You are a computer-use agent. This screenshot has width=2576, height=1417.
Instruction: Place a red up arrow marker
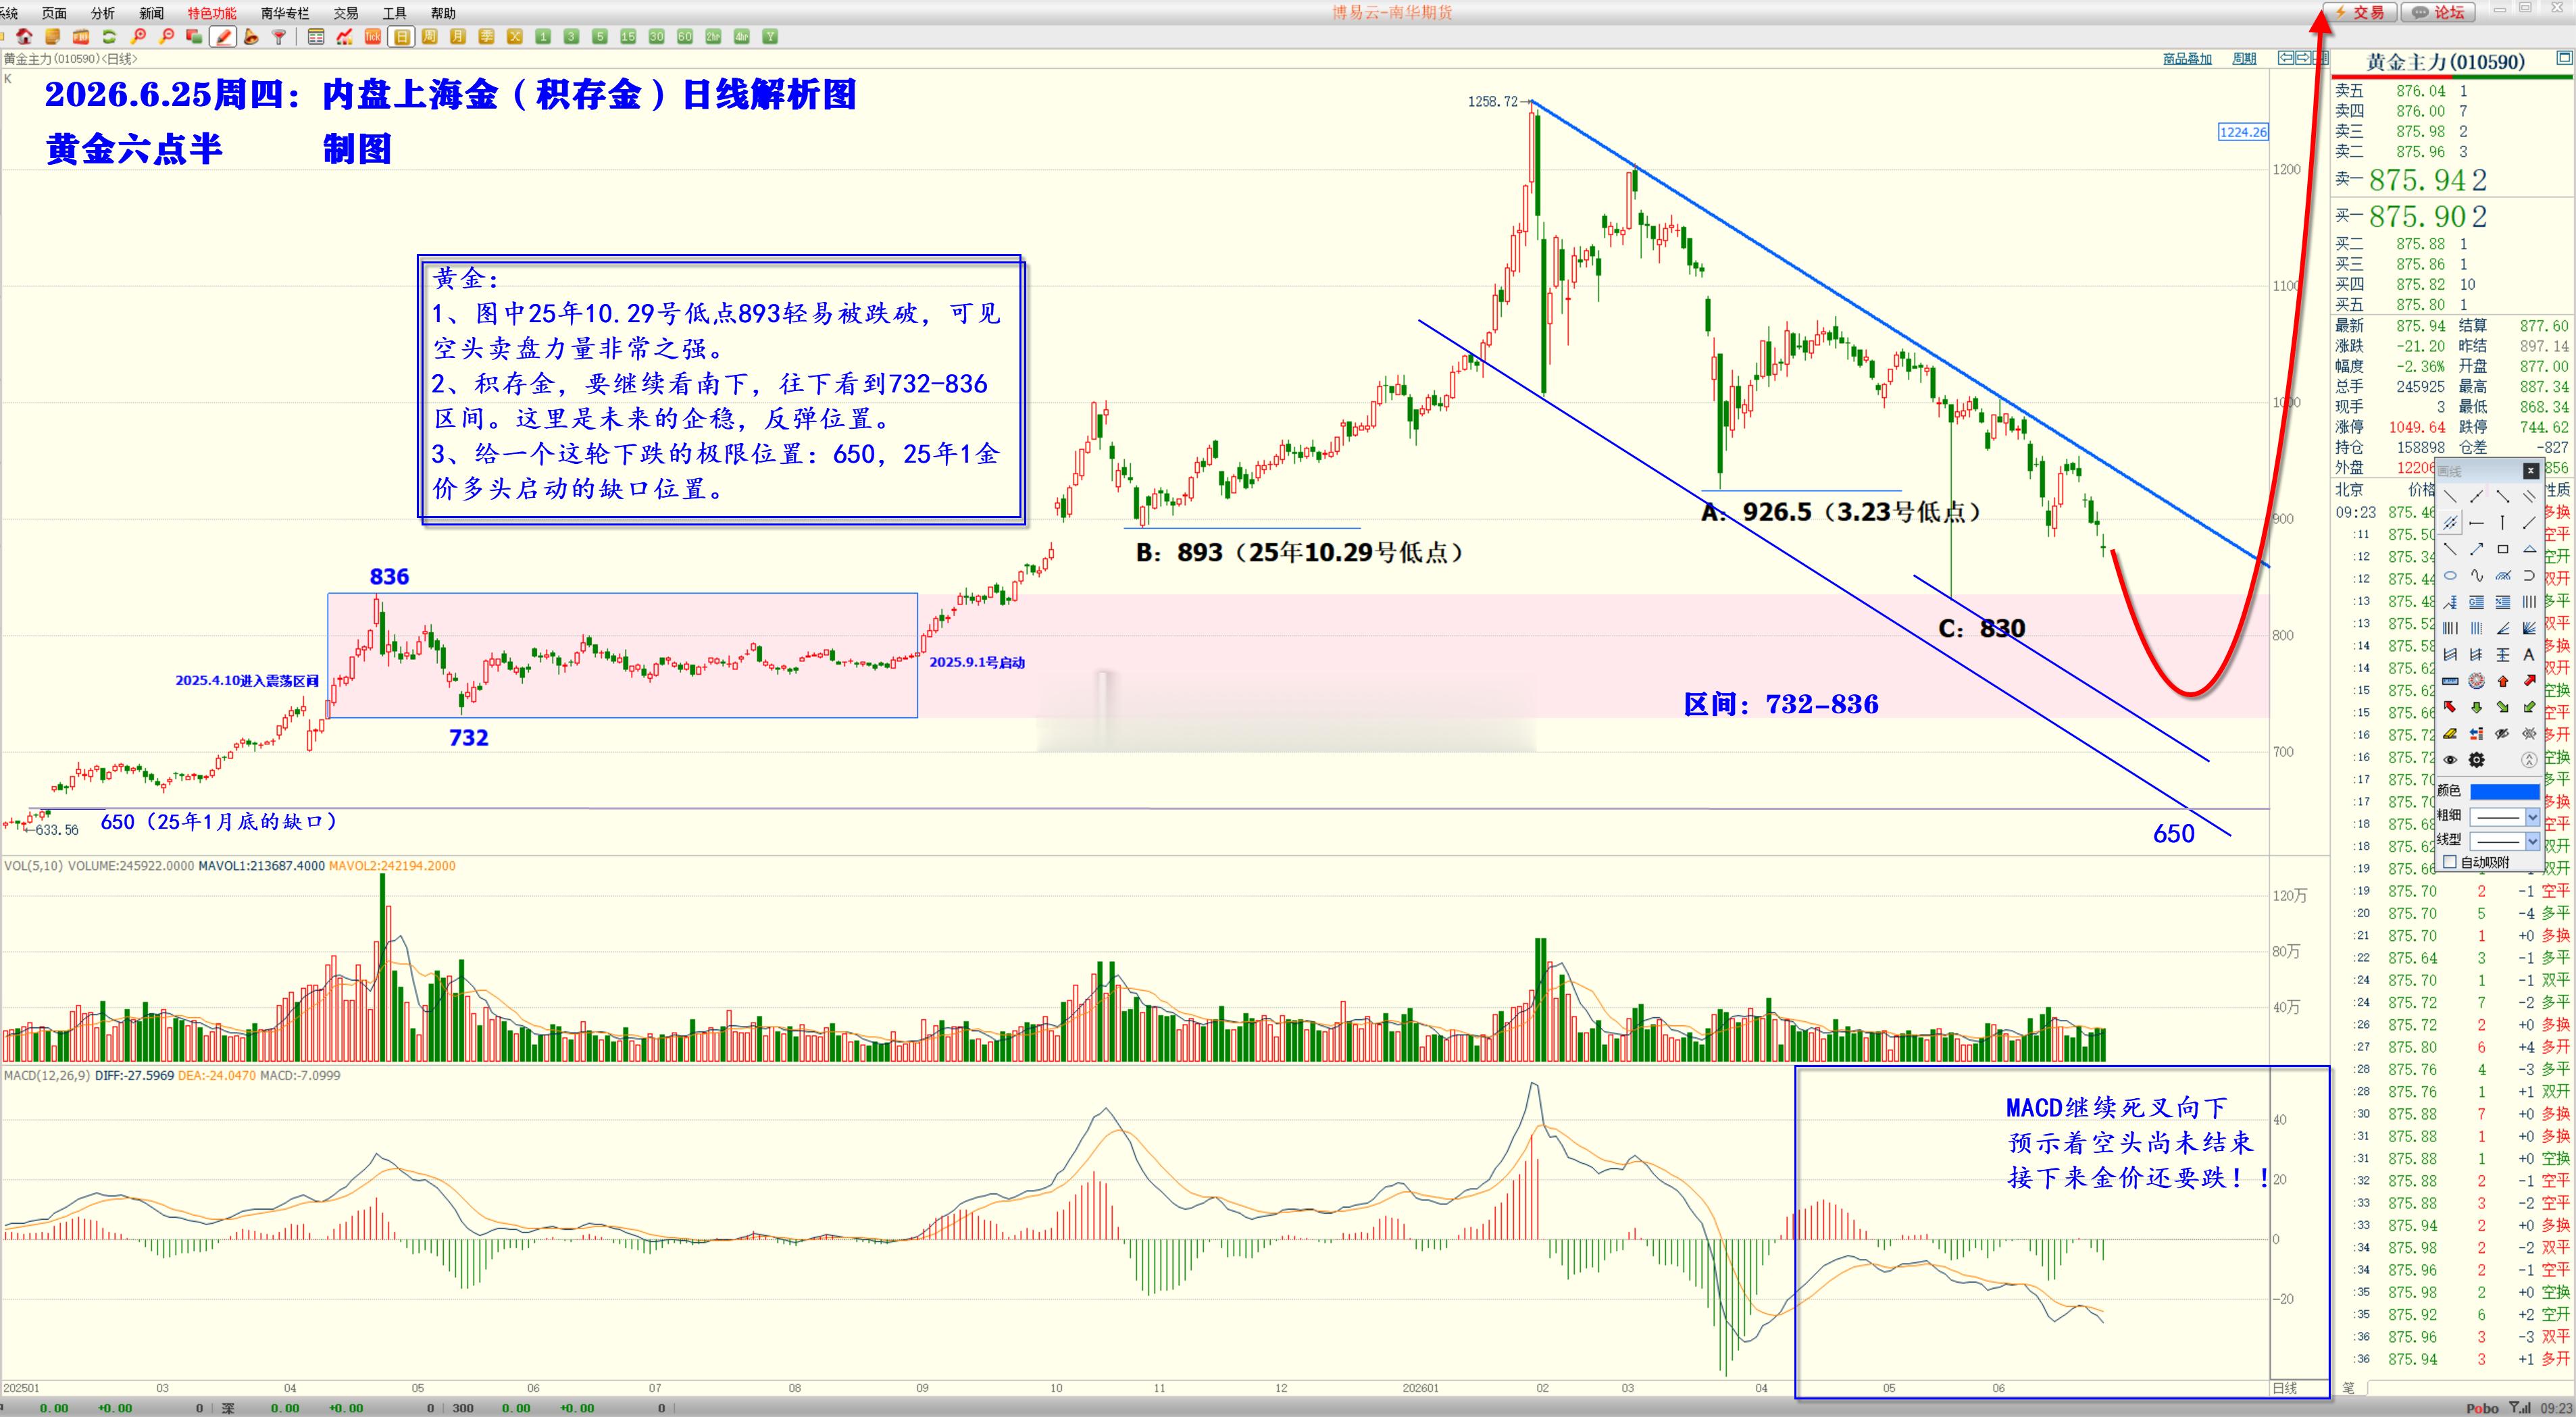pyautogui.click(x=2503, y=681)
